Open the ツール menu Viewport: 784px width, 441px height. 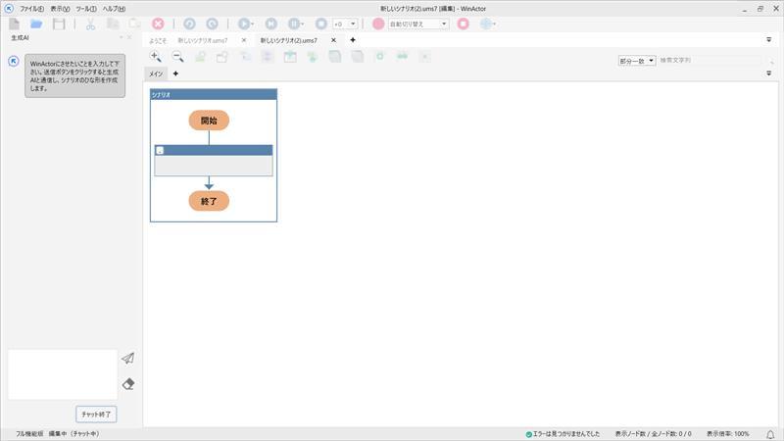tap(86, 8)
